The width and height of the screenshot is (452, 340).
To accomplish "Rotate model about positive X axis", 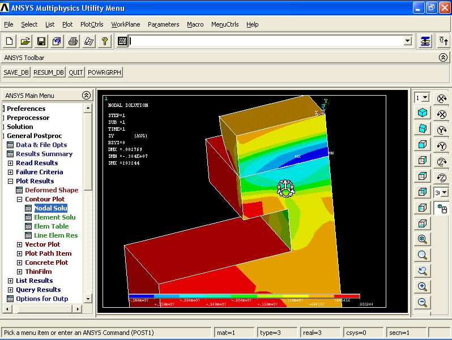I will click(442, 99).
